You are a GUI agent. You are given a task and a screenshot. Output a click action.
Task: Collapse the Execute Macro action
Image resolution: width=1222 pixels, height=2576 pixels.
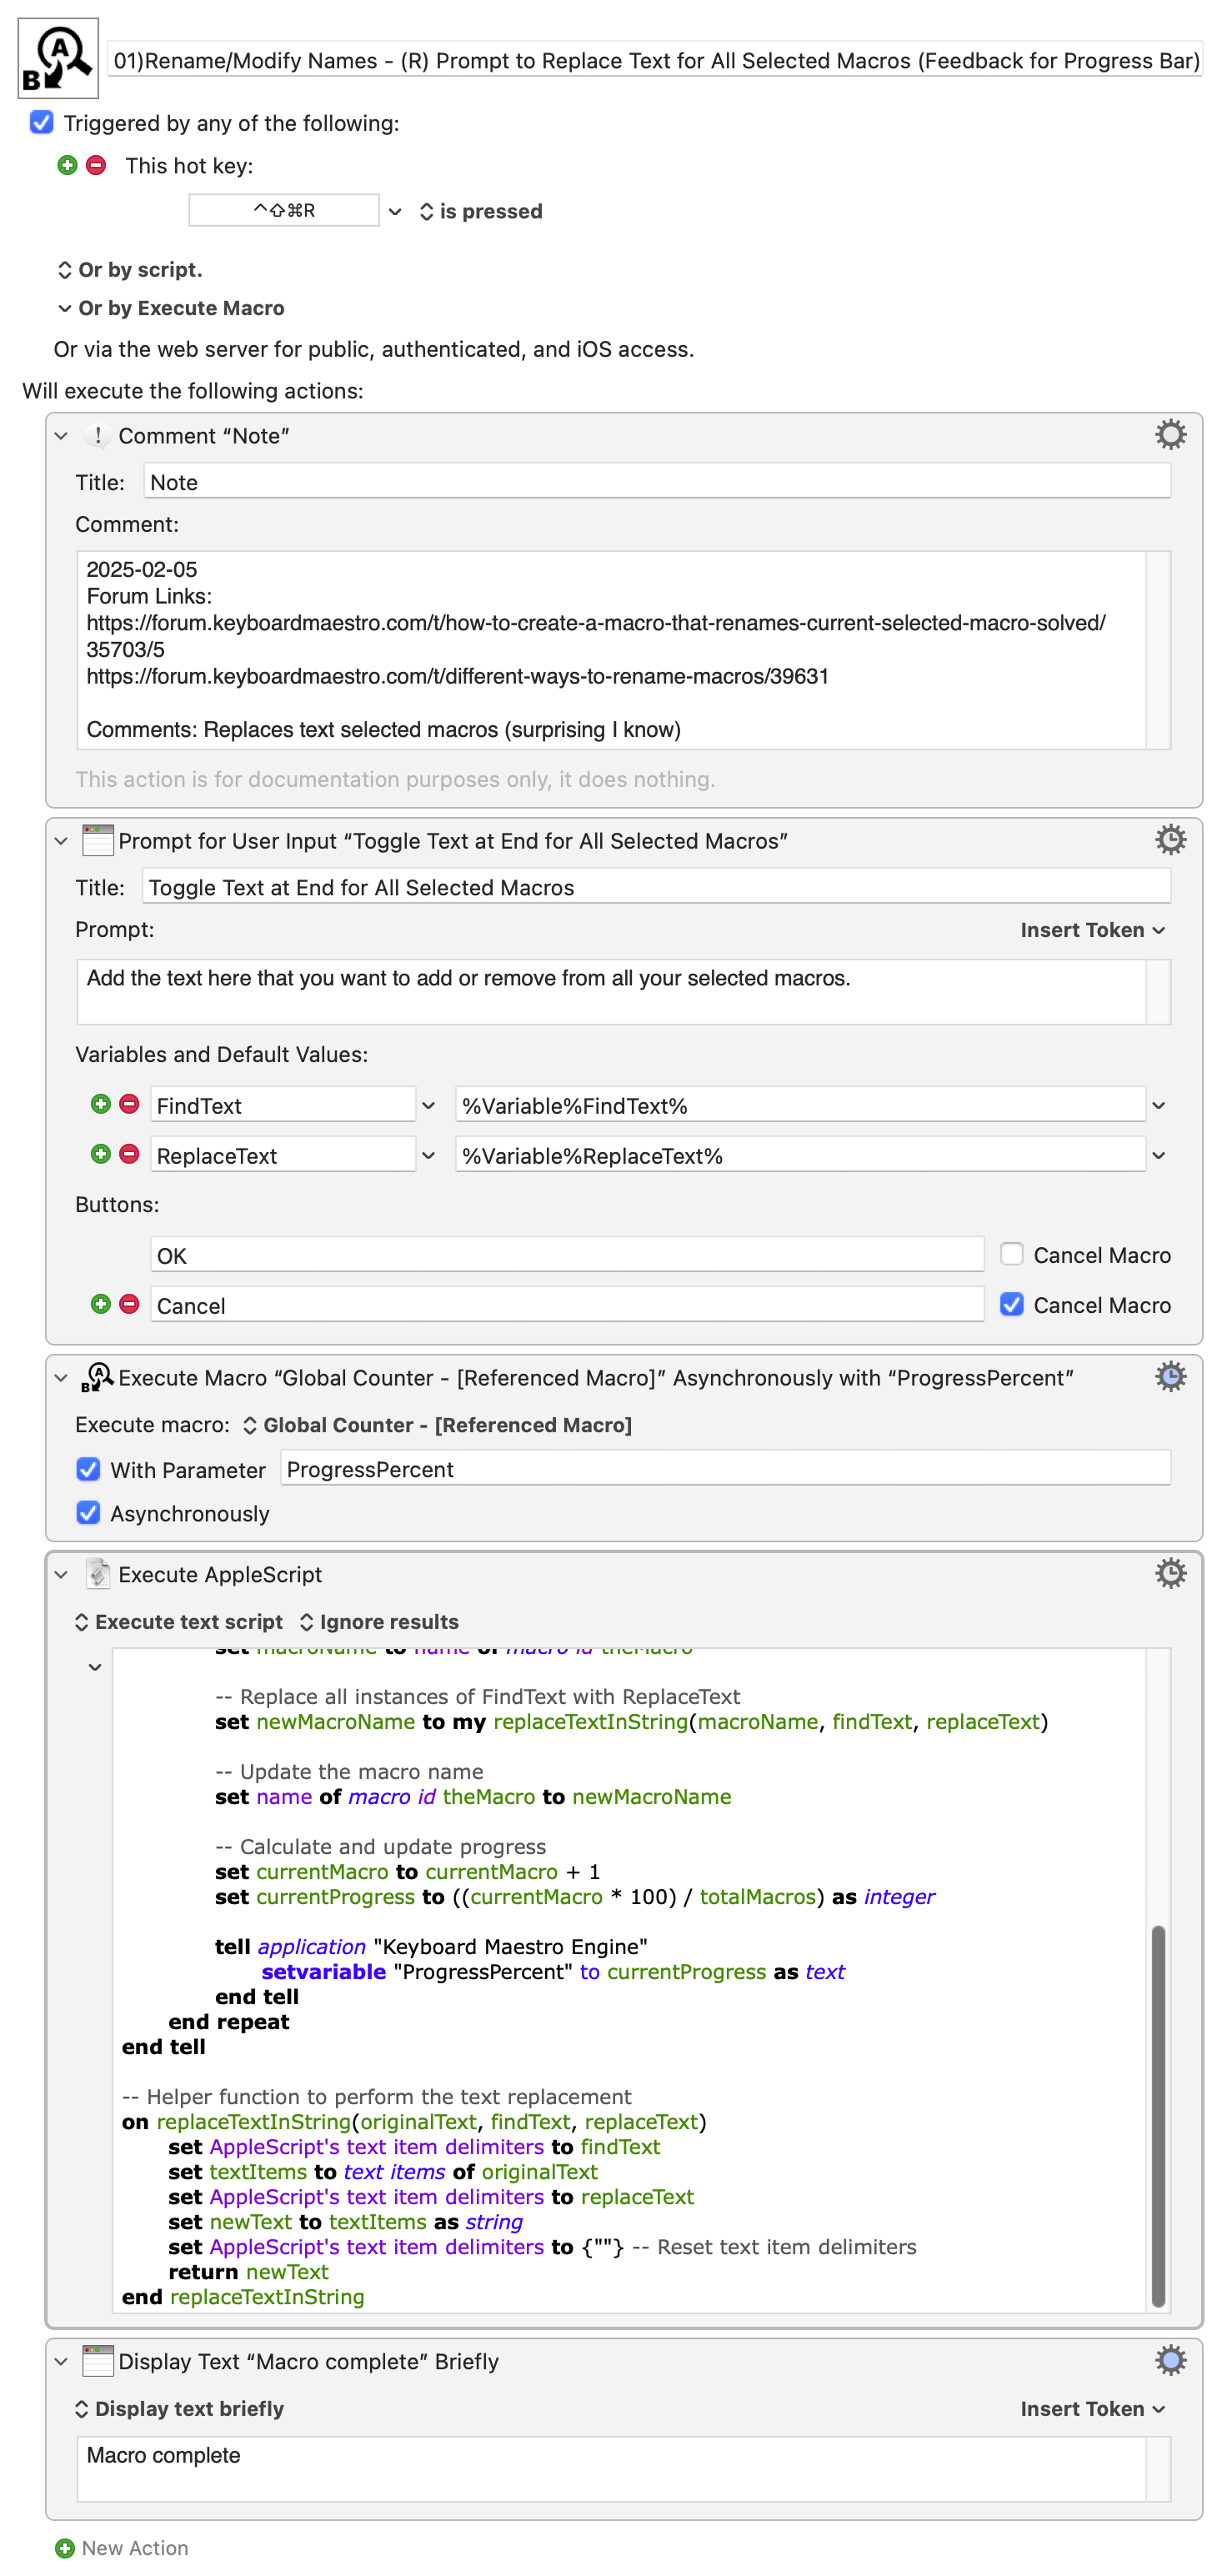[61, 1377]
